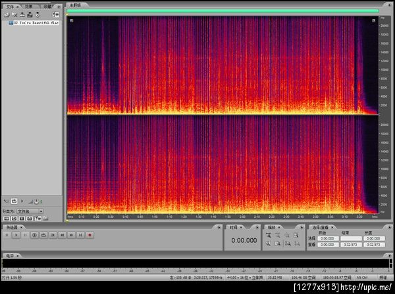Click the Play button in Transport panel
The height and width of the screenshot is (294, 395).
(x=16, y=235)
